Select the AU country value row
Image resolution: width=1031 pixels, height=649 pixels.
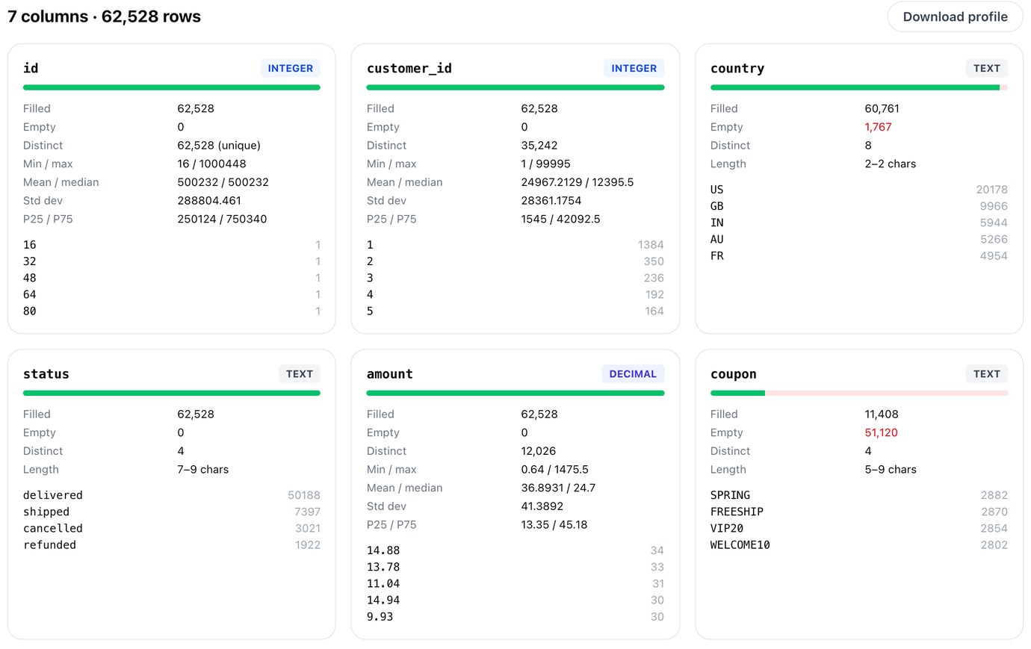click(x=859, y=239)
